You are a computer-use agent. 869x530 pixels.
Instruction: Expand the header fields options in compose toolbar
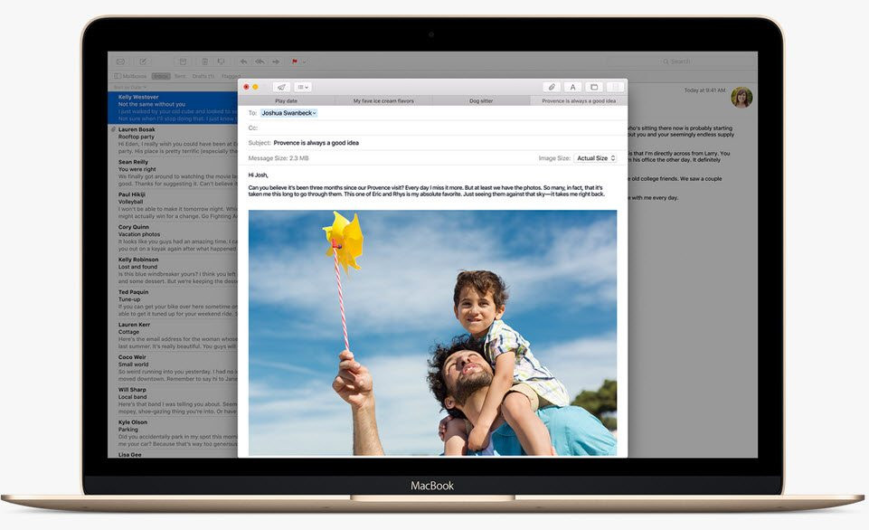pyautogui.click(x=301, y=87)
